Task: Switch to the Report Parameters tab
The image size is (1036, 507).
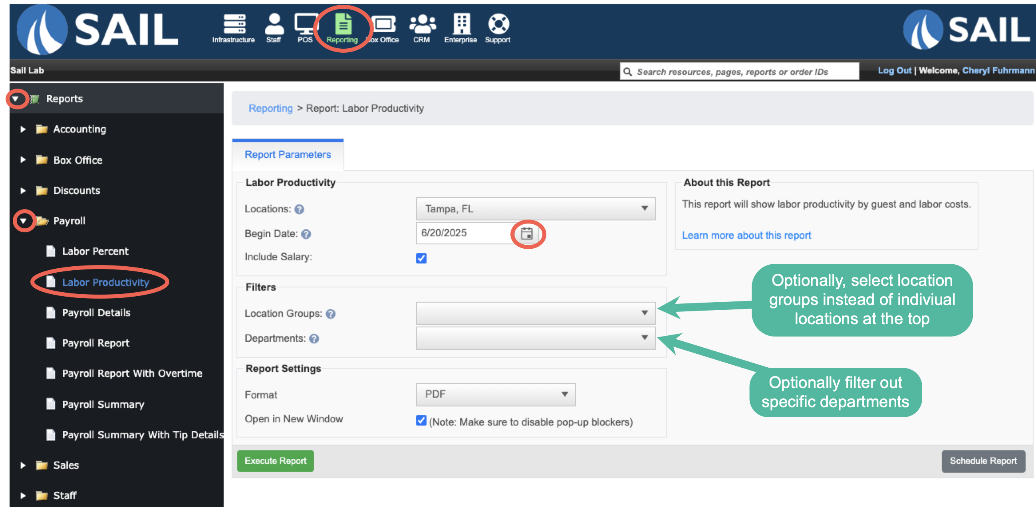Action: 288,155
